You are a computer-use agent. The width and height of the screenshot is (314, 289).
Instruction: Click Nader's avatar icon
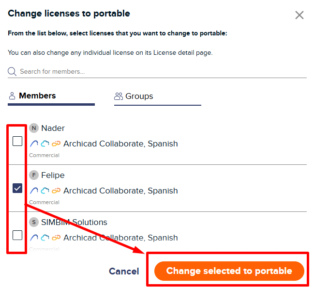click(34, 128)
